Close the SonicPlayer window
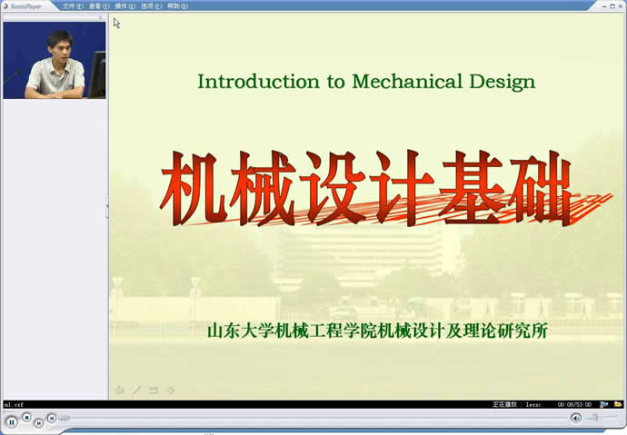This screenshot has width=627, height=435. click(x=620, y=6)
